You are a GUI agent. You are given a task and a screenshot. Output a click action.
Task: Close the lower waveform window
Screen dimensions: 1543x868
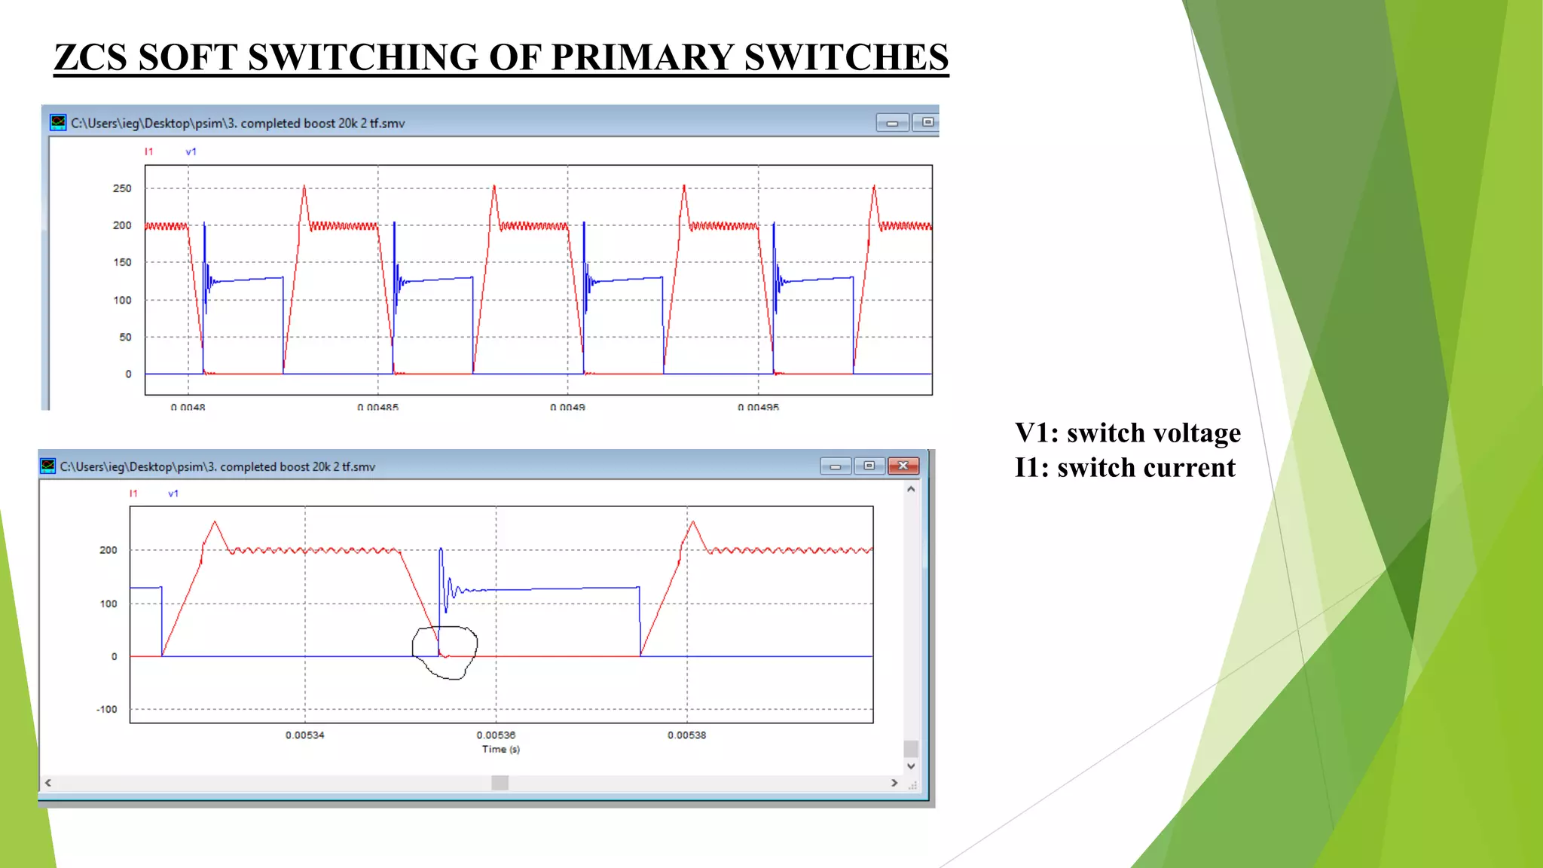(903, 466)
